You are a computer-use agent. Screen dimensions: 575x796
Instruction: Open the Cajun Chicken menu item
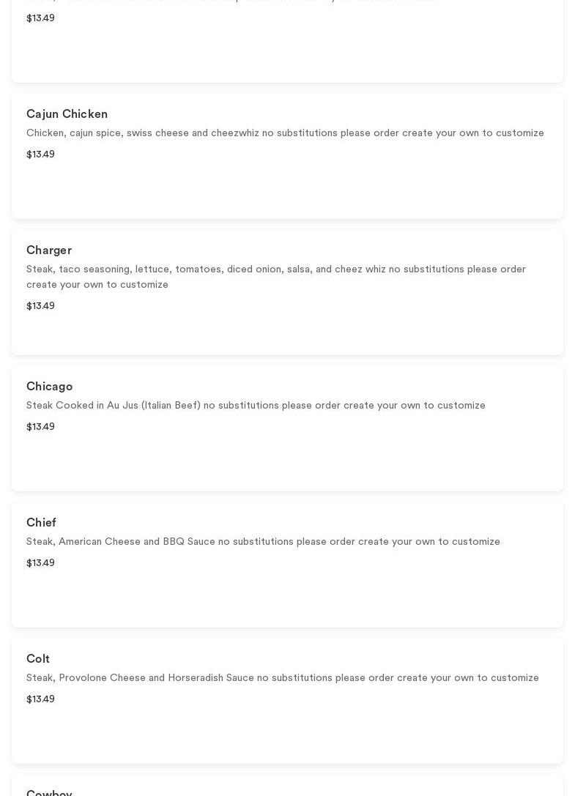tap(67, 114)
